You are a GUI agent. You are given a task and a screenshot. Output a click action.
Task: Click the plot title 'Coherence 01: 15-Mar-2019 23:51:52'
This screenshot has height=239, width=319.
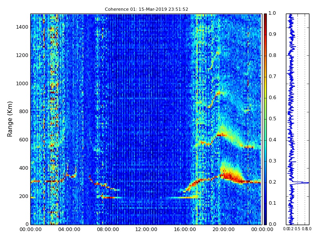146,9
